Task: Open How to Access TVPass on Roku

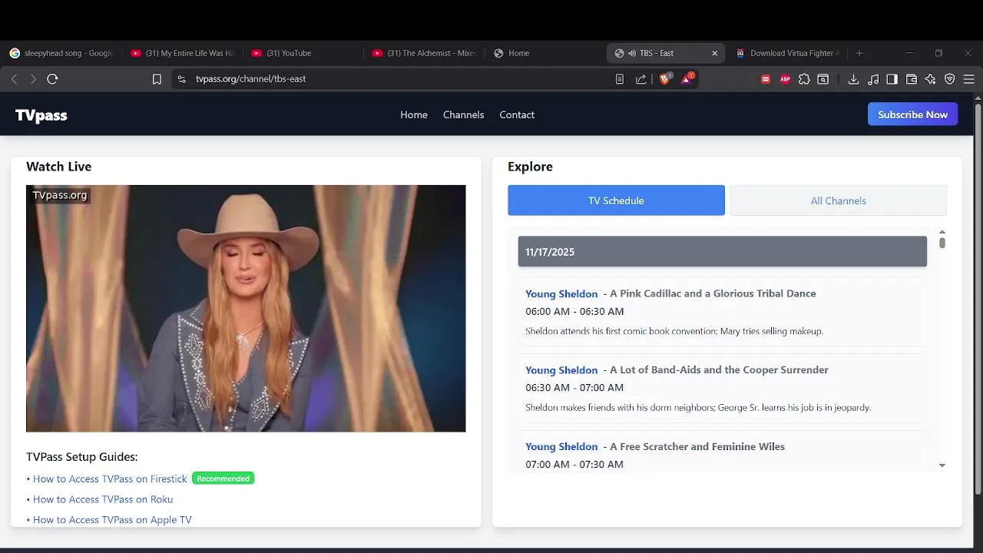Action: click(103, 499)
